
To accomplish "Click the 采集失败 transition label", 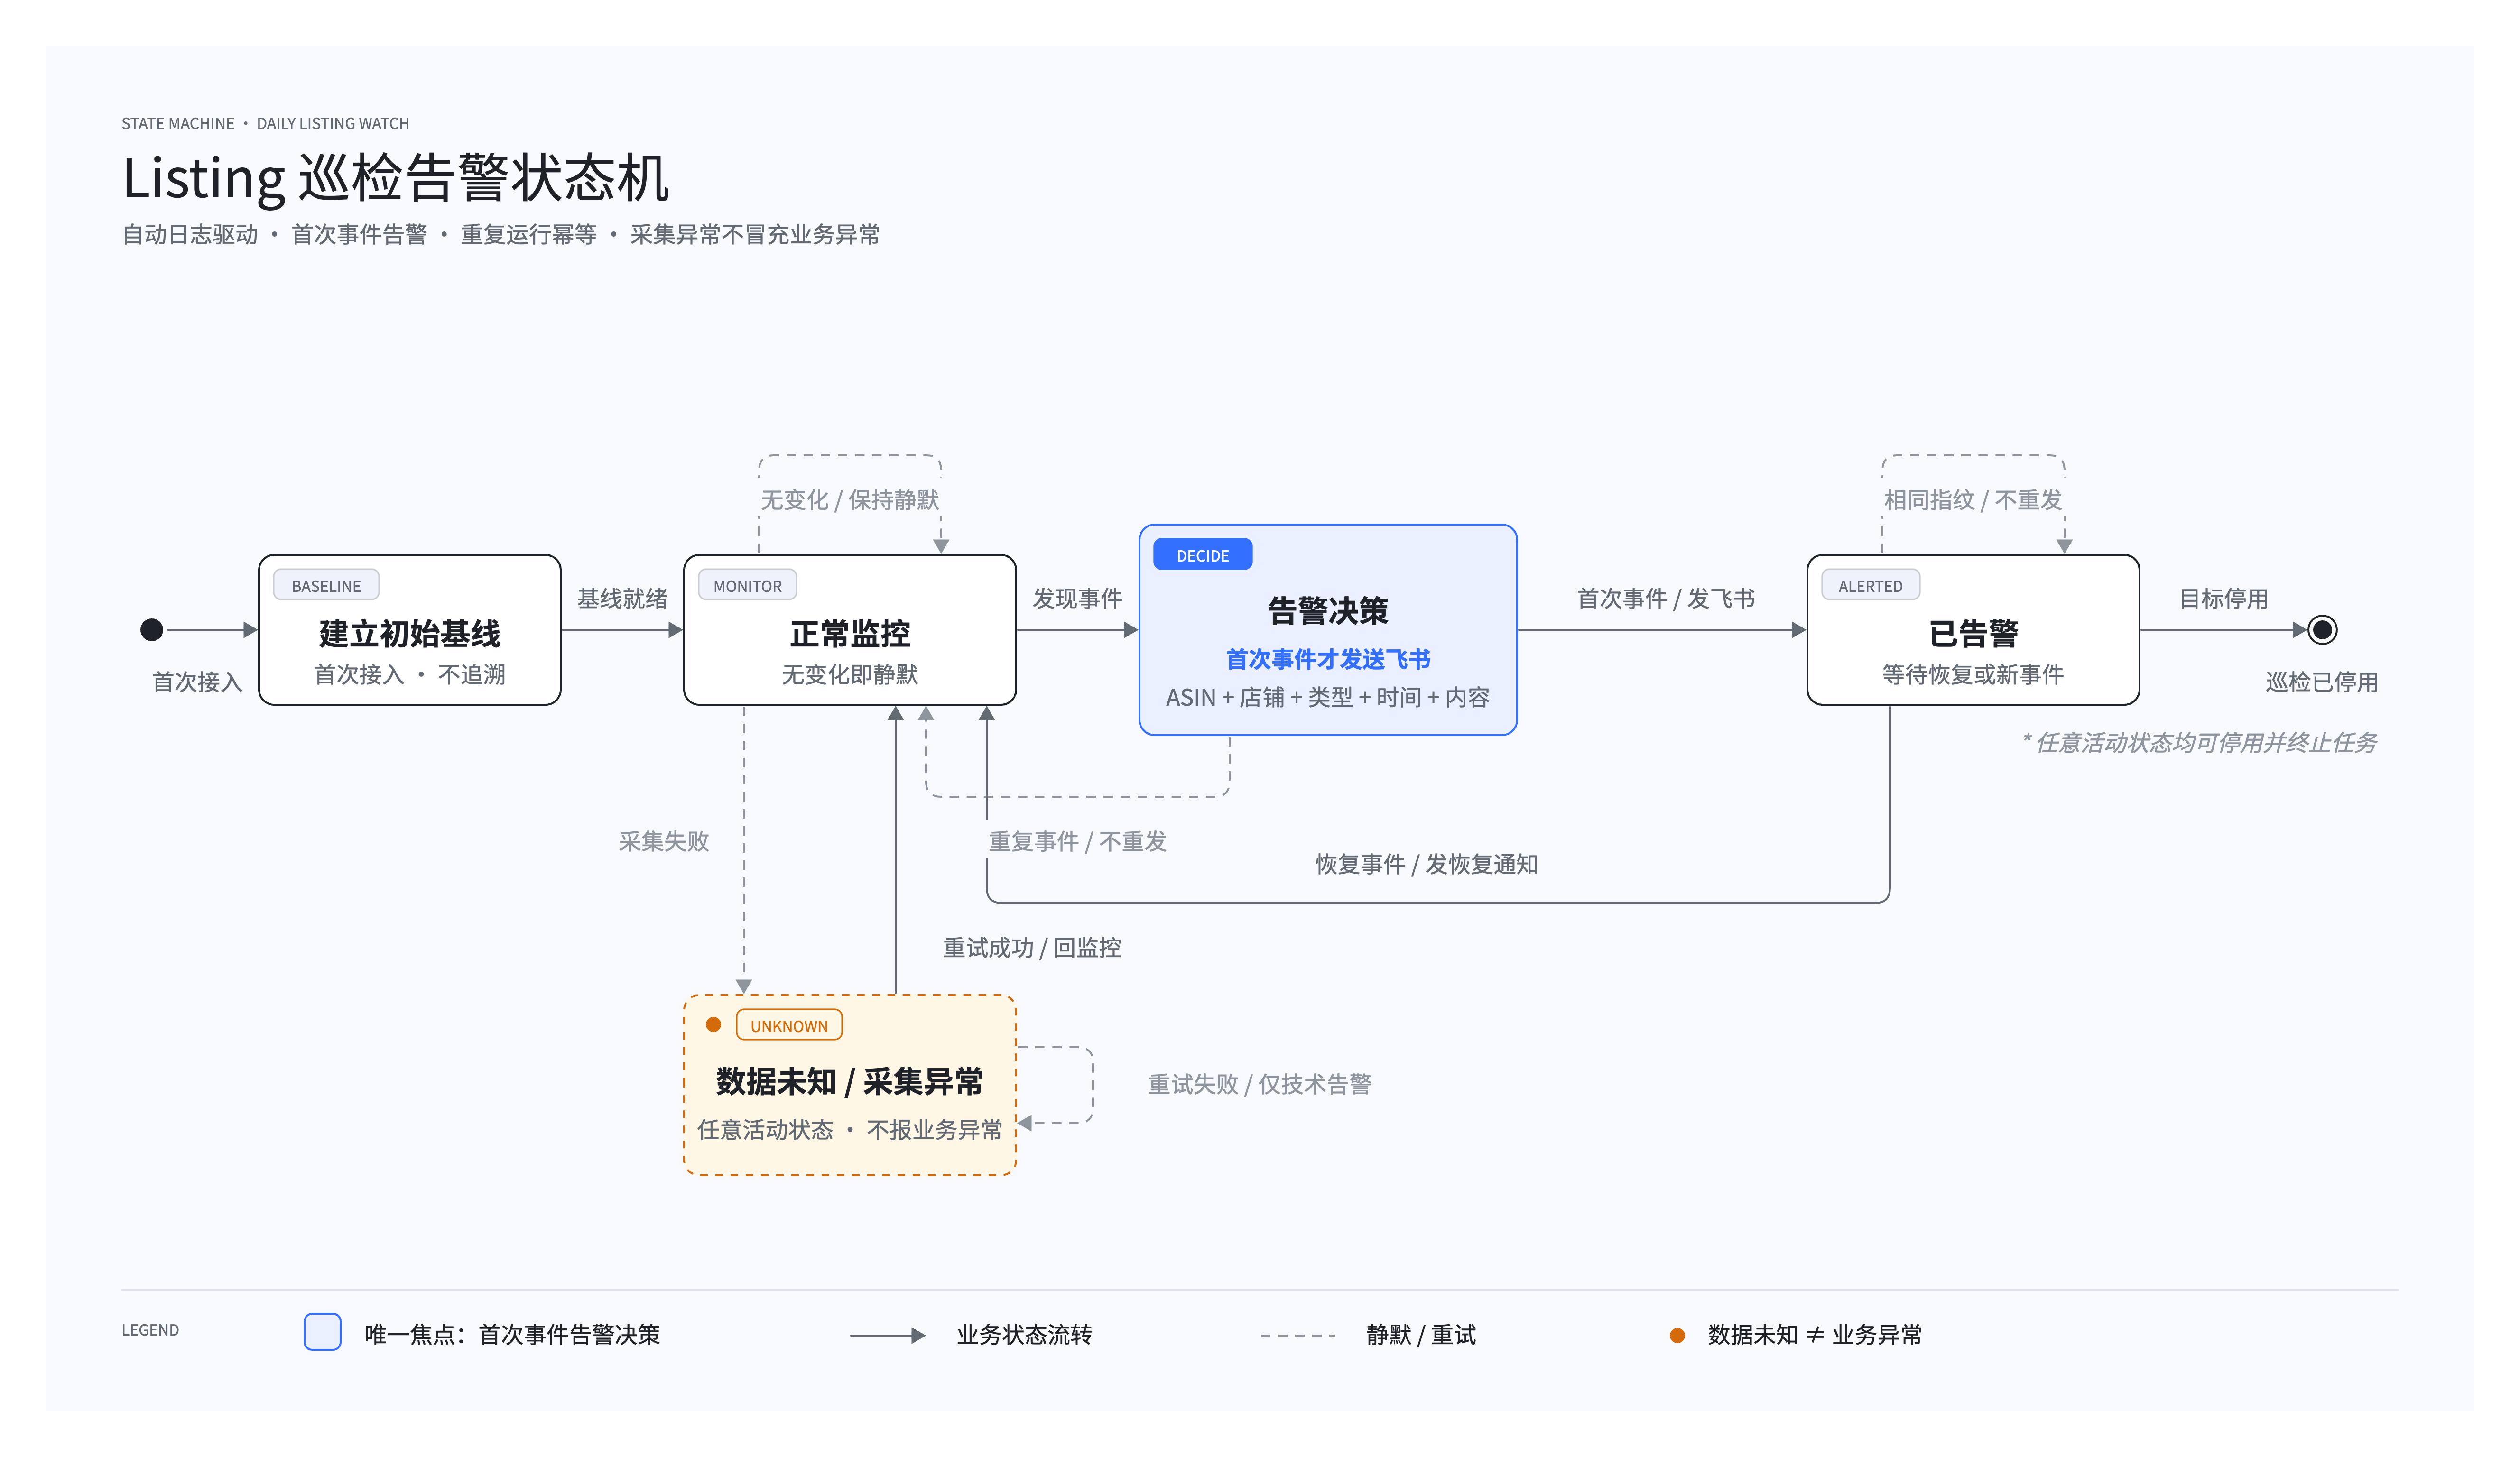I will [x=664, y=841].
